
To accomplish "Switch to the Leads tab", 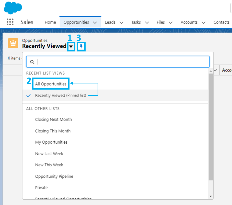I will click(110, 22).
